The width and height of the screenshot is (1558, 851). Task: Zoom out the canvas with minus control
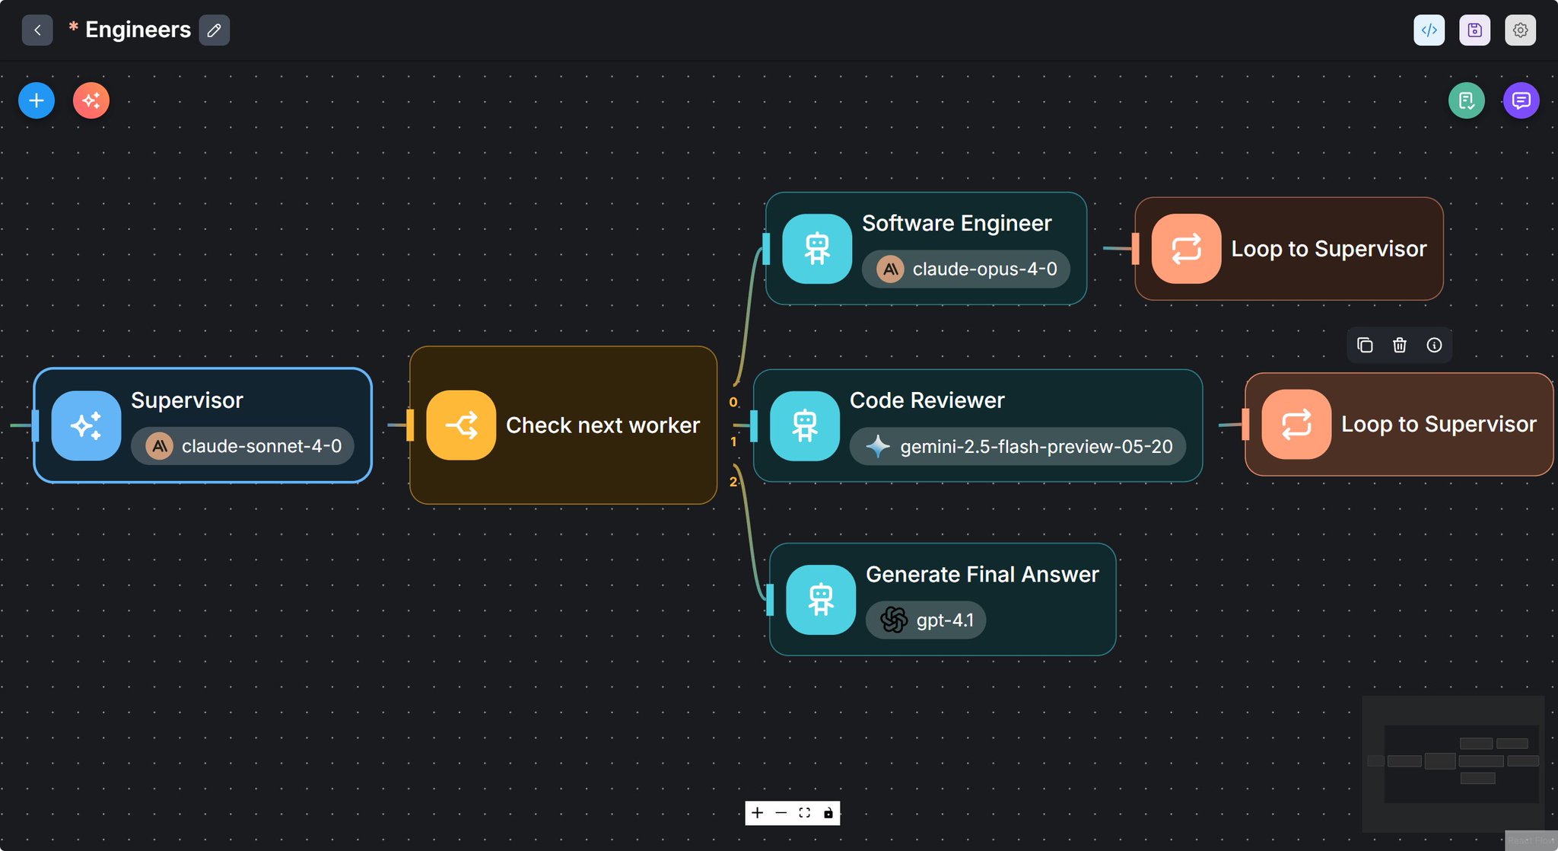781,813
